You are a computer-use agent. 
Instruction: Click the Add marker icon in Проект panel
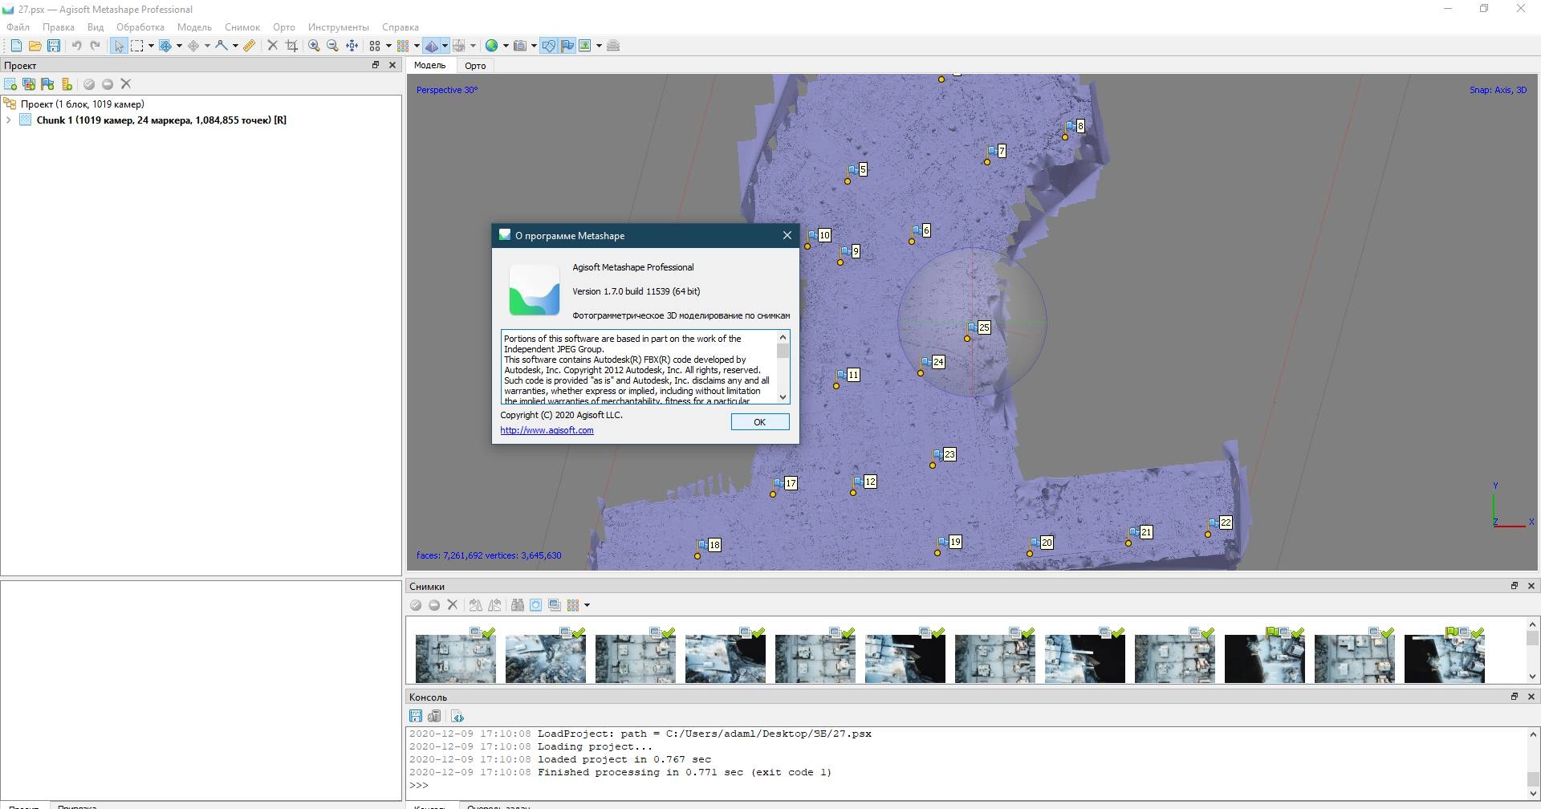point(47,84)
